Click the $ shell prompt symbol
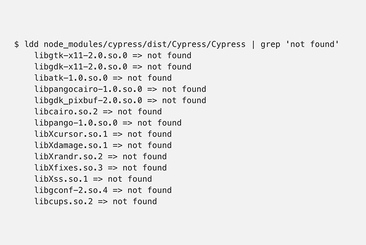366x245 pixels. pyautogui.click(x=17, y=44)
